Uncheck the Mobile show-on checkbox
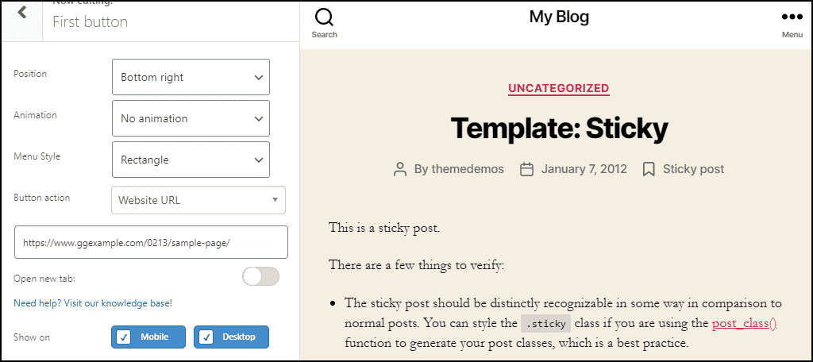Image resolution: width=813 pixels, height=362 pixels. click(x=124, y=337)
